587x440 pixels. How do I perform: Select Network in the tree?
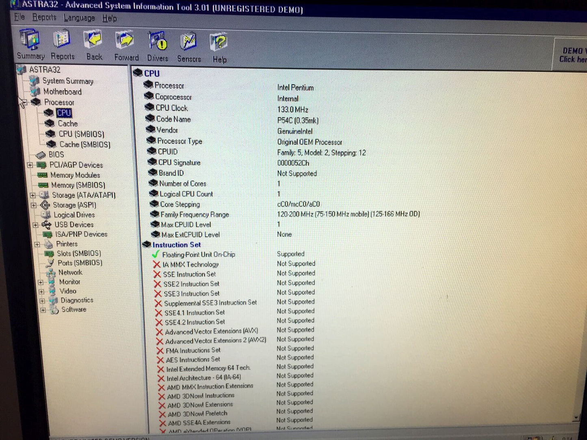(70, 272)
